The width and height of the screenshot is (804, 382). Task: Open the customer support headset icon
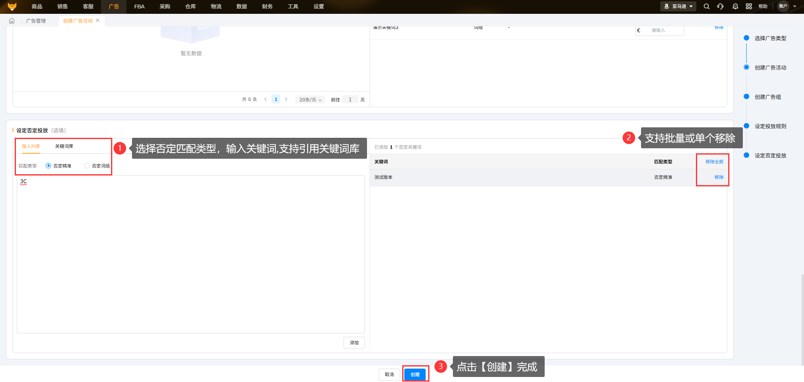click(720, 6)
